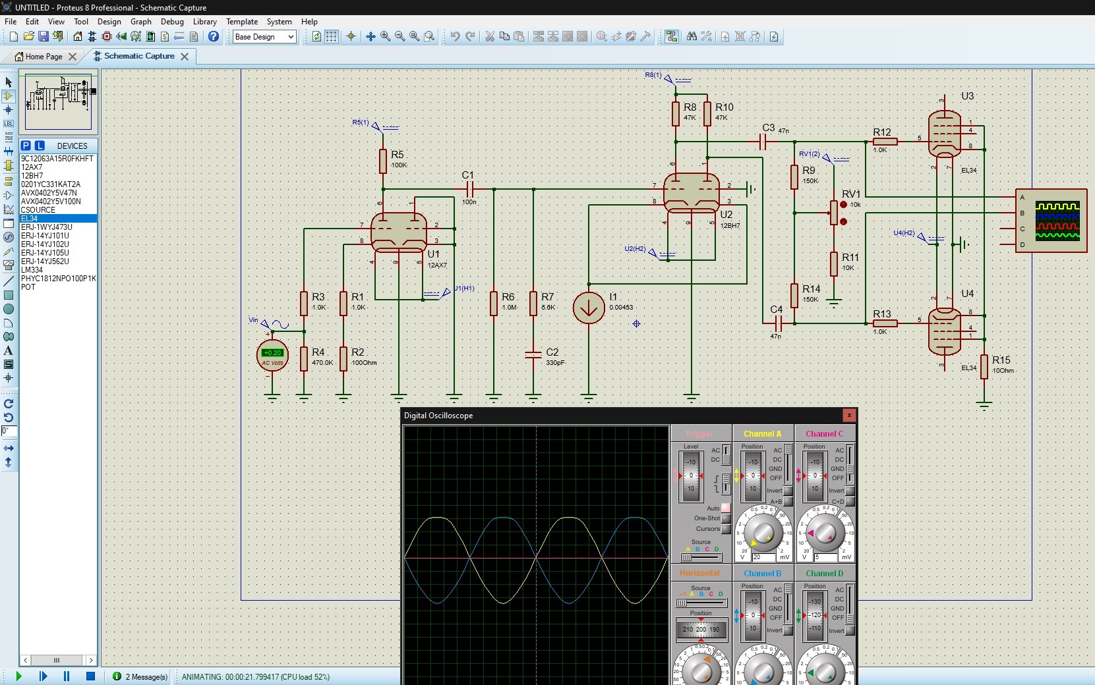The height and width of the screenshot is (685, 1095).
Task: Open the Design menu
Action: [109, 22]
